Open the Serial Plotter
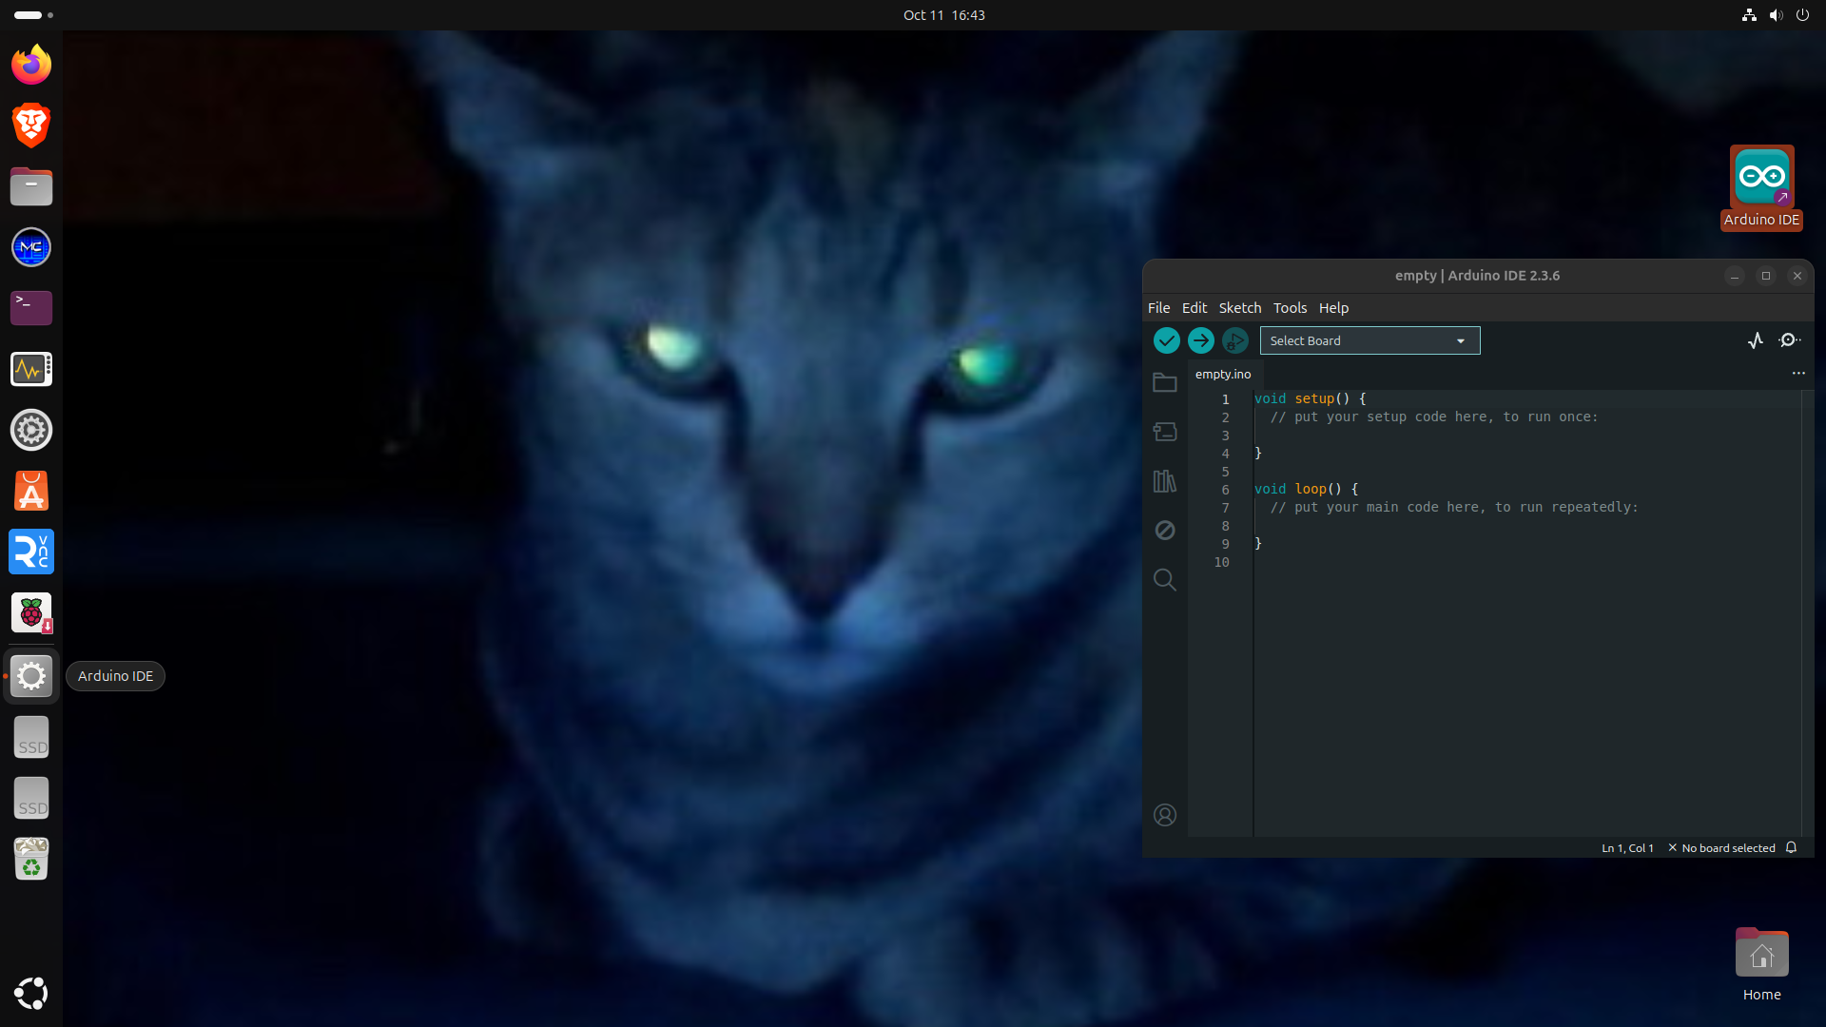 coord(1756,340)
